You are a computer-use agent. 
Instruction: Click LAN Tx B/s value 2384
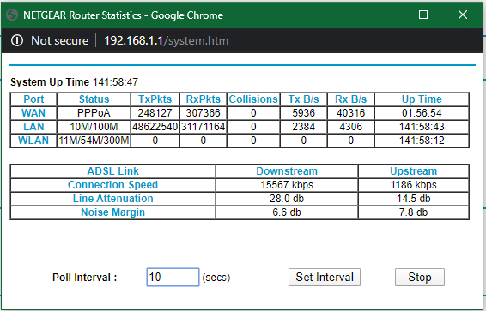pos(303,127)
